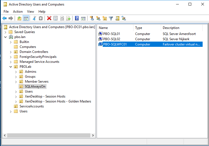Click 'SQL Server Amersfoort' description

click(179, 34)
